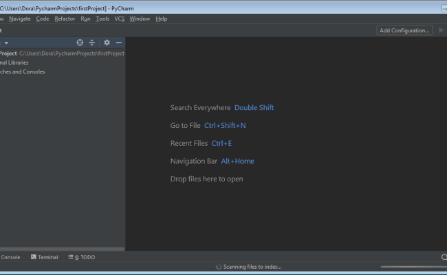Click the project panel horizontal scrollbar

(62, 249)
